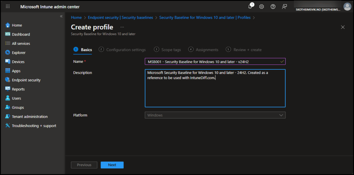Select the Assignments step tab

pos(203,50)
